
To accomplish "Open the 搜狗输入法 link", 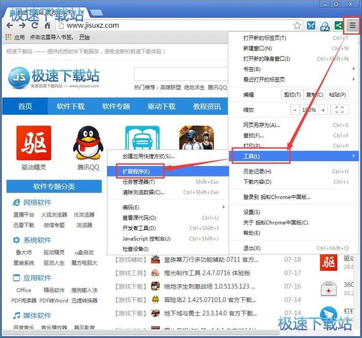I will click(84, 290).
